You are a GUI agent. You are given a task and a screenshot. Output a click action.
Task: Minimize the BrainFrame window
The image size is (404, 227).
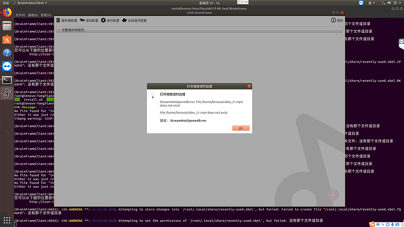334,13
